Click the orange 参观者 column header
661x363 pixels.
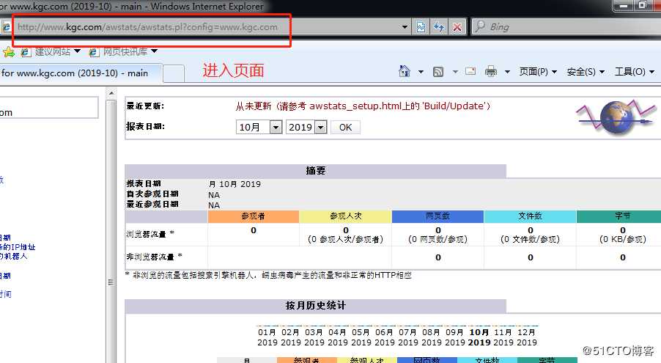coord(253,216)
